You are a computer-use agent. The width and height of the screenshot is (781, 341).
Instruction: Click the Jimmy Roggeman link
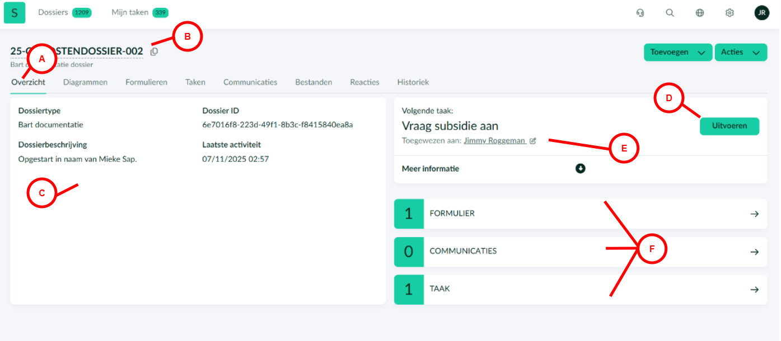coord(494,141)
